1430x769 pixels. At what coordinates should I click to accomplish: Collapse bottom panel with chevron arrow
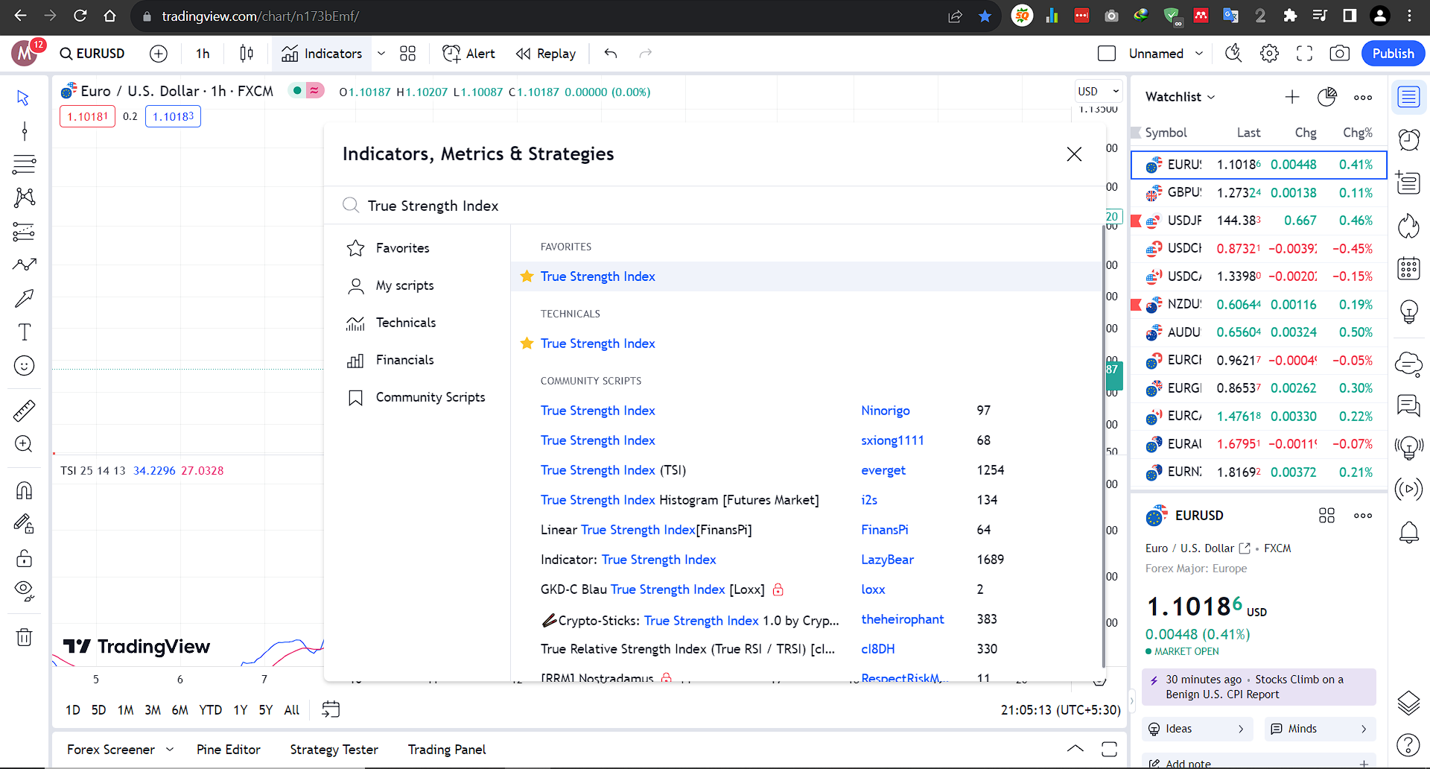[x=1075, y=749]
